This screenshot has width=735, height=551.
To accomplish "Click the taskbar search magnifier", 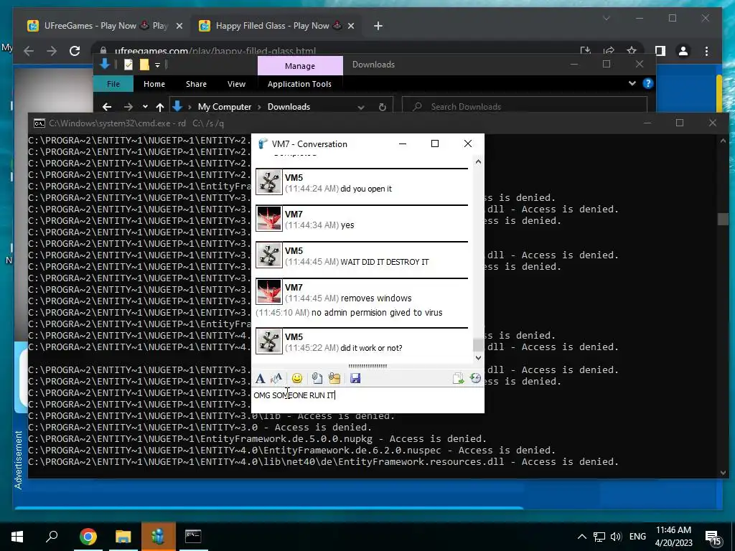I will pyautogui.click(x=52, y=536).
